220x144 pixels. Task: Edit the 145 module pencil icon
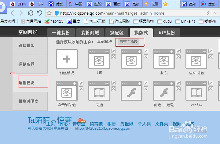(x=113, y=51)
